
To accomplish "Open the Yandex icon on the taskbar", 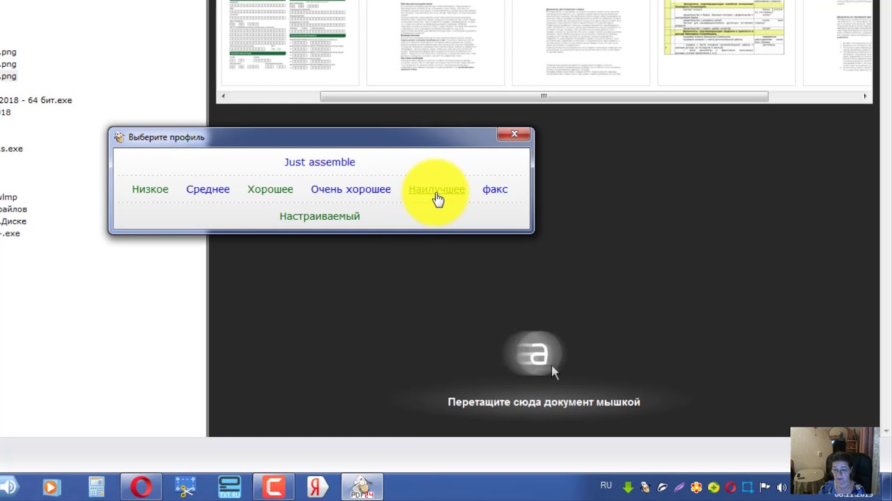I will point(318,487).
